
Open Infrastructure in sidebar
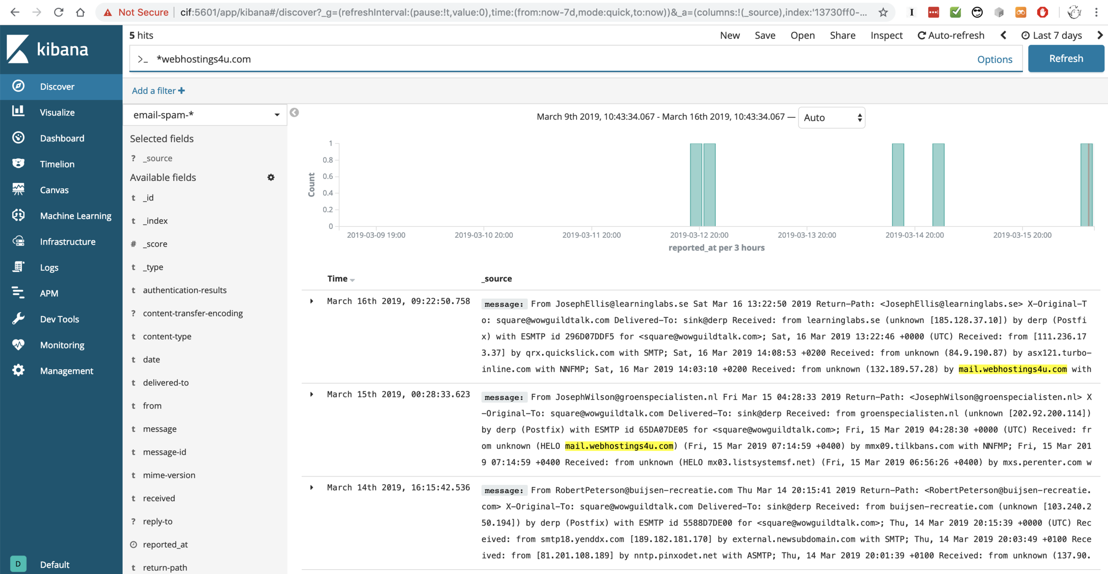click(61, 242)
